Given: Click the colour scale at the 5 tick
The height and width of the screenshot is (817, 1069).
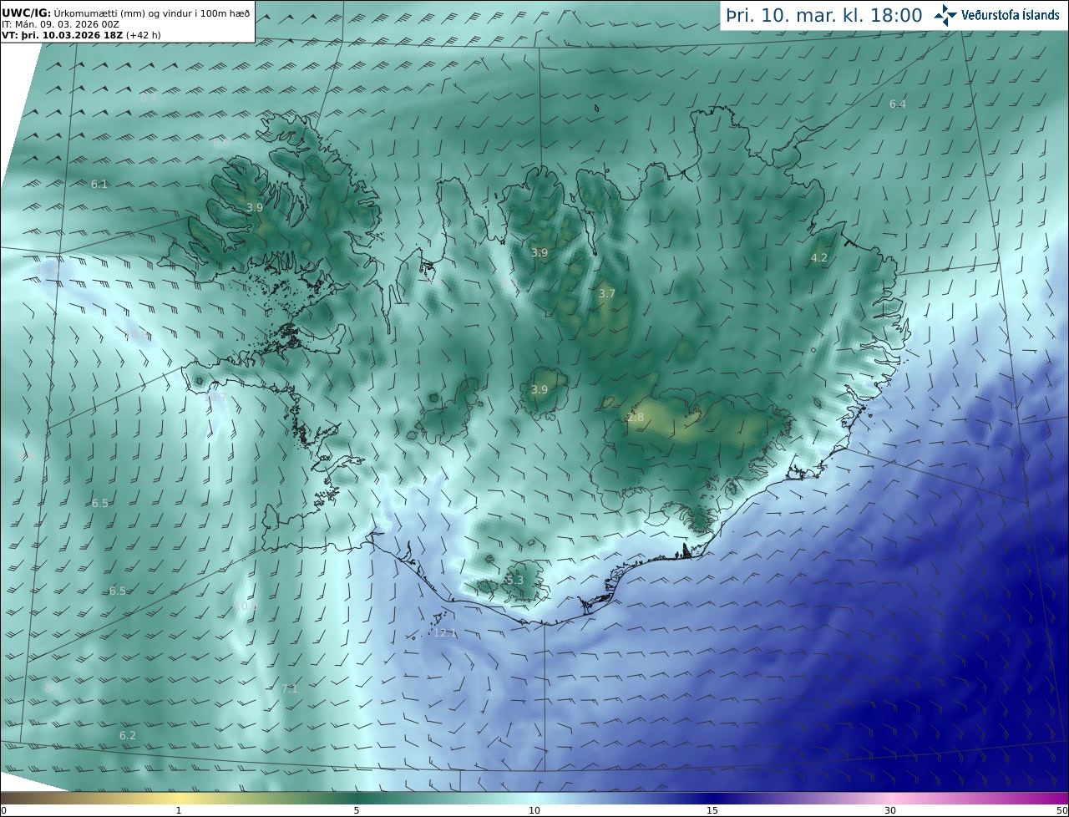Looking at the screenshot, I should [x=357, y=810].
